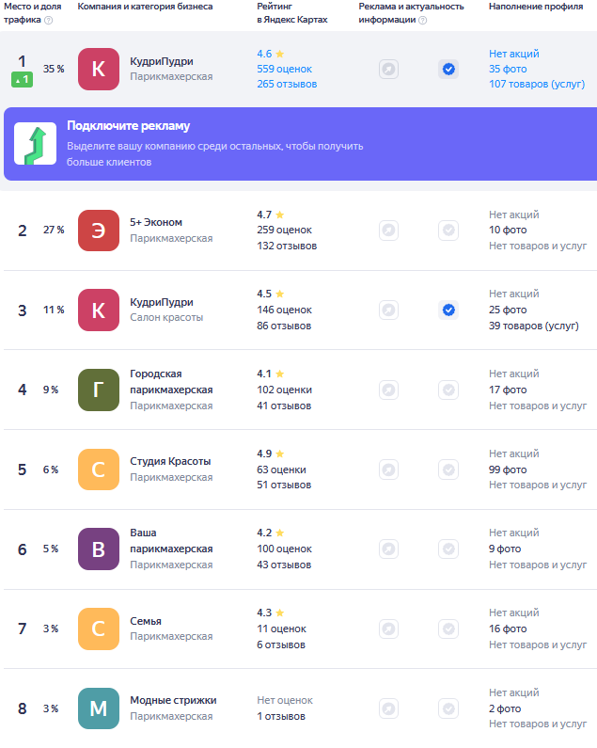This screenshot has height=748, width=597.
Task: Select the '16 фото' text
Action: [508, 629]
